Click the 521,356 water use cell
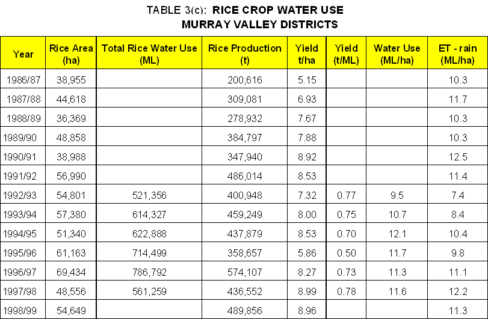The width and height of the screenshot is (488, 319). (x=149, y=195)
